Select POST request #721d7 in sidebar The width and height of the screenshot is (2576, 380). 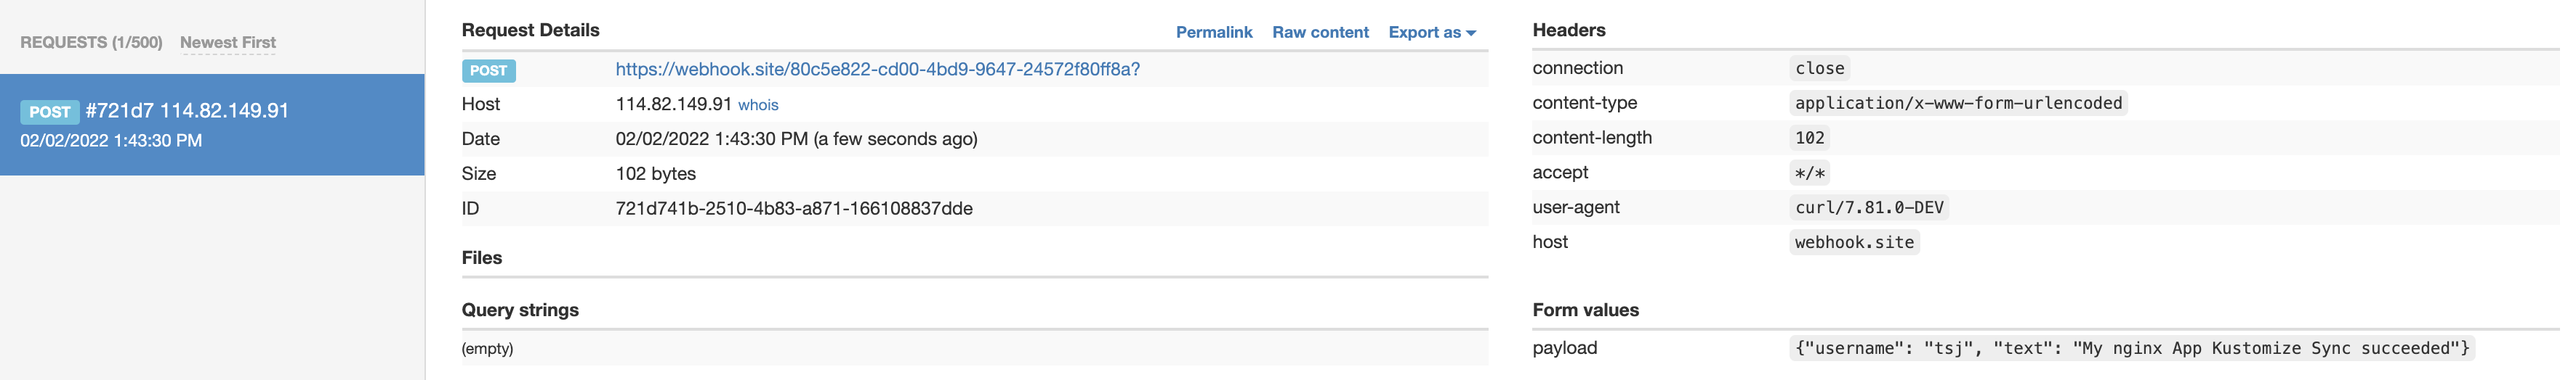click(212, 125)
